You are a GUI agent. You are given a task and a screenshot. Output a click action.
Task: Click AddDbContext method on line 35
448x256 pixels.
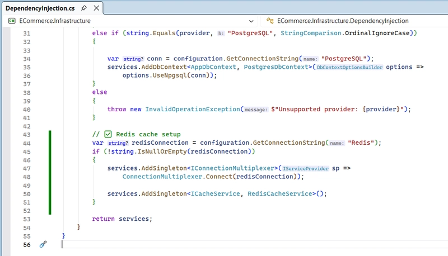pos(164,67)
